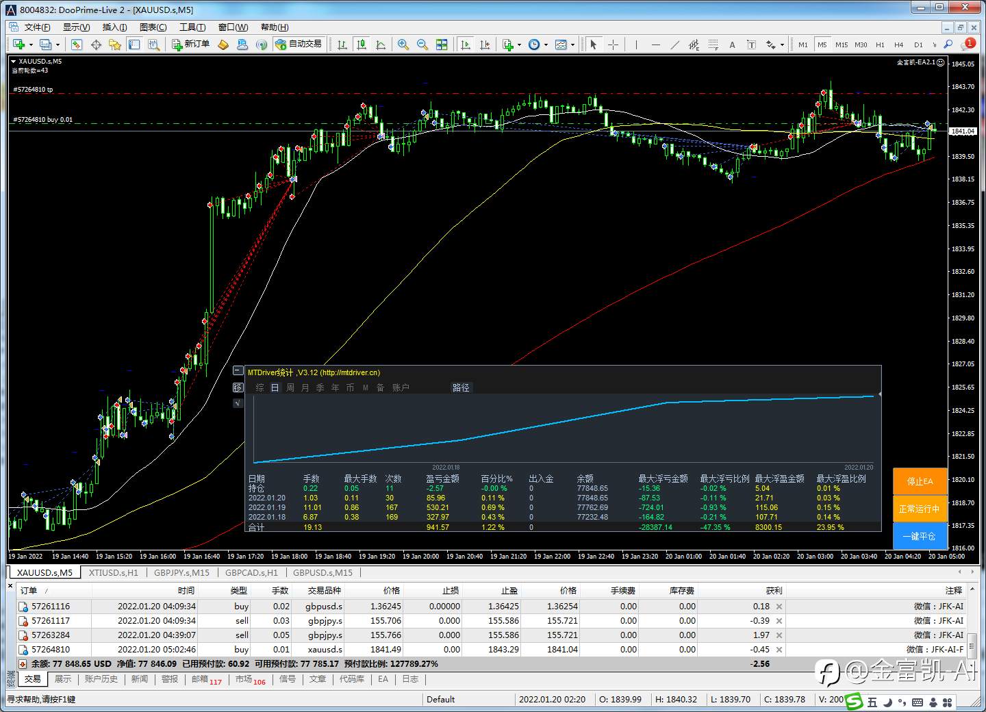The image size is (986, 712).
Task: Toggle the Terminal panel icon
Action: (134, 44)
